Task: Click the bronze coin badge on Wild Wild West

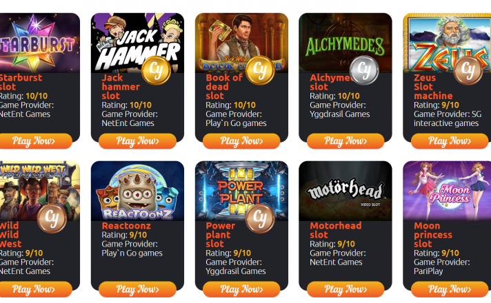Action: 52,218
